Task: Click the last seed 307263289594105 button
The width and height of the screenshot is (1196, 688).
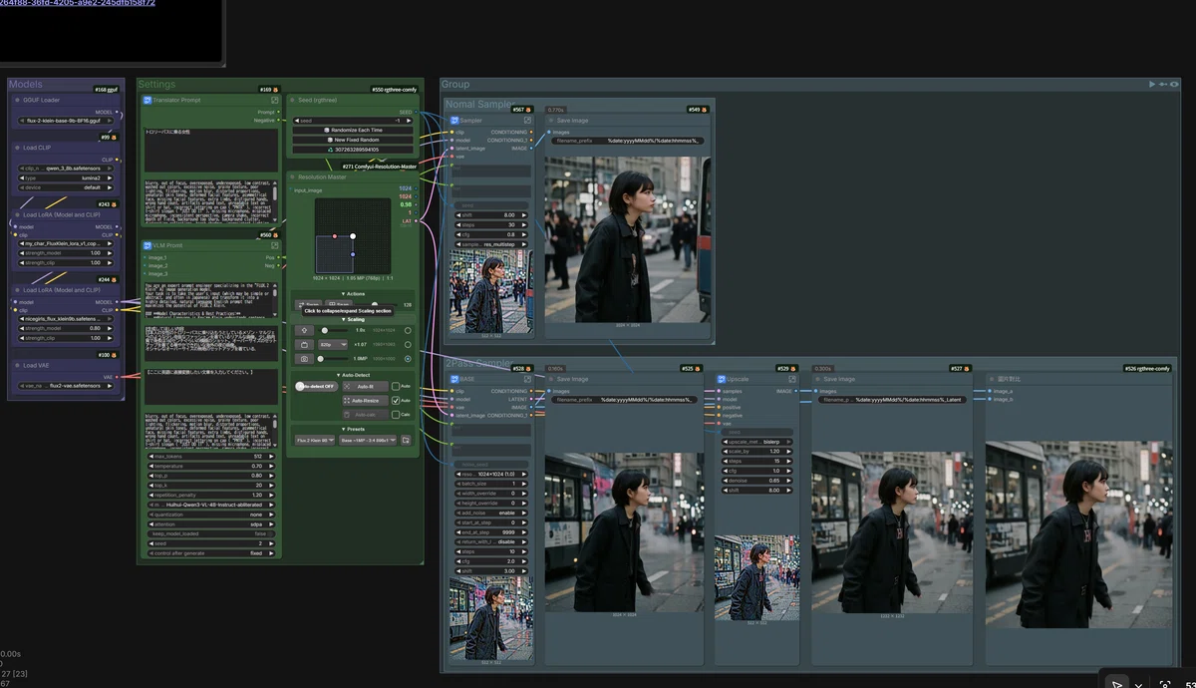Action: pyautogui.click(x=353, y=150)
